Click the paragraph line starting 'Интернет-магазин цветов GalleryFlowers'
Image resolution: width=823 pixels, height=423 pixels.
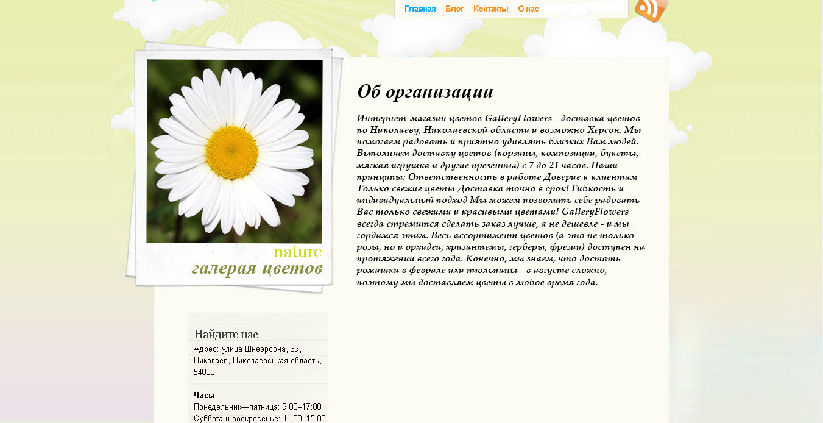pos(499,118)
